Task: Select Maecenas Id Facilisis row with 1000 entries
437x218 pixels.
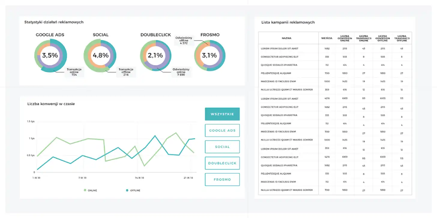Action: pos(335,81)
